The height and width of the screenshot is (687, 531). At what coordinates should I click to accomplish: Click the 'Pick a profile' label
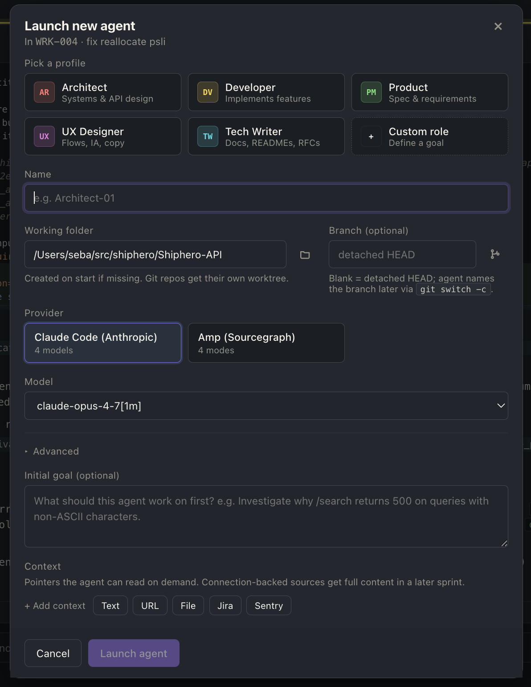(55, 63)
